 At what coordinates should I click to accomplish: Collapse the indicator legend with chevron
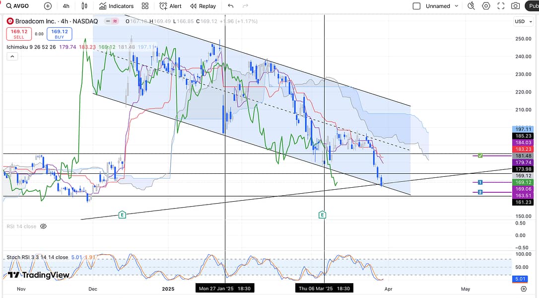coord(12,57)
